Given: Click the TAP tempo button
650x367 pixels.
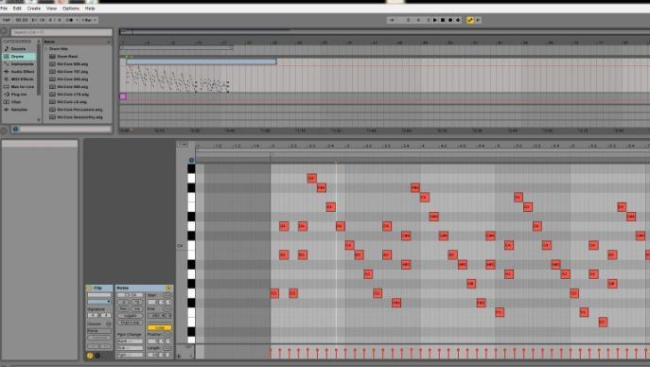Looking at the screenshot, I should [7, 20].
